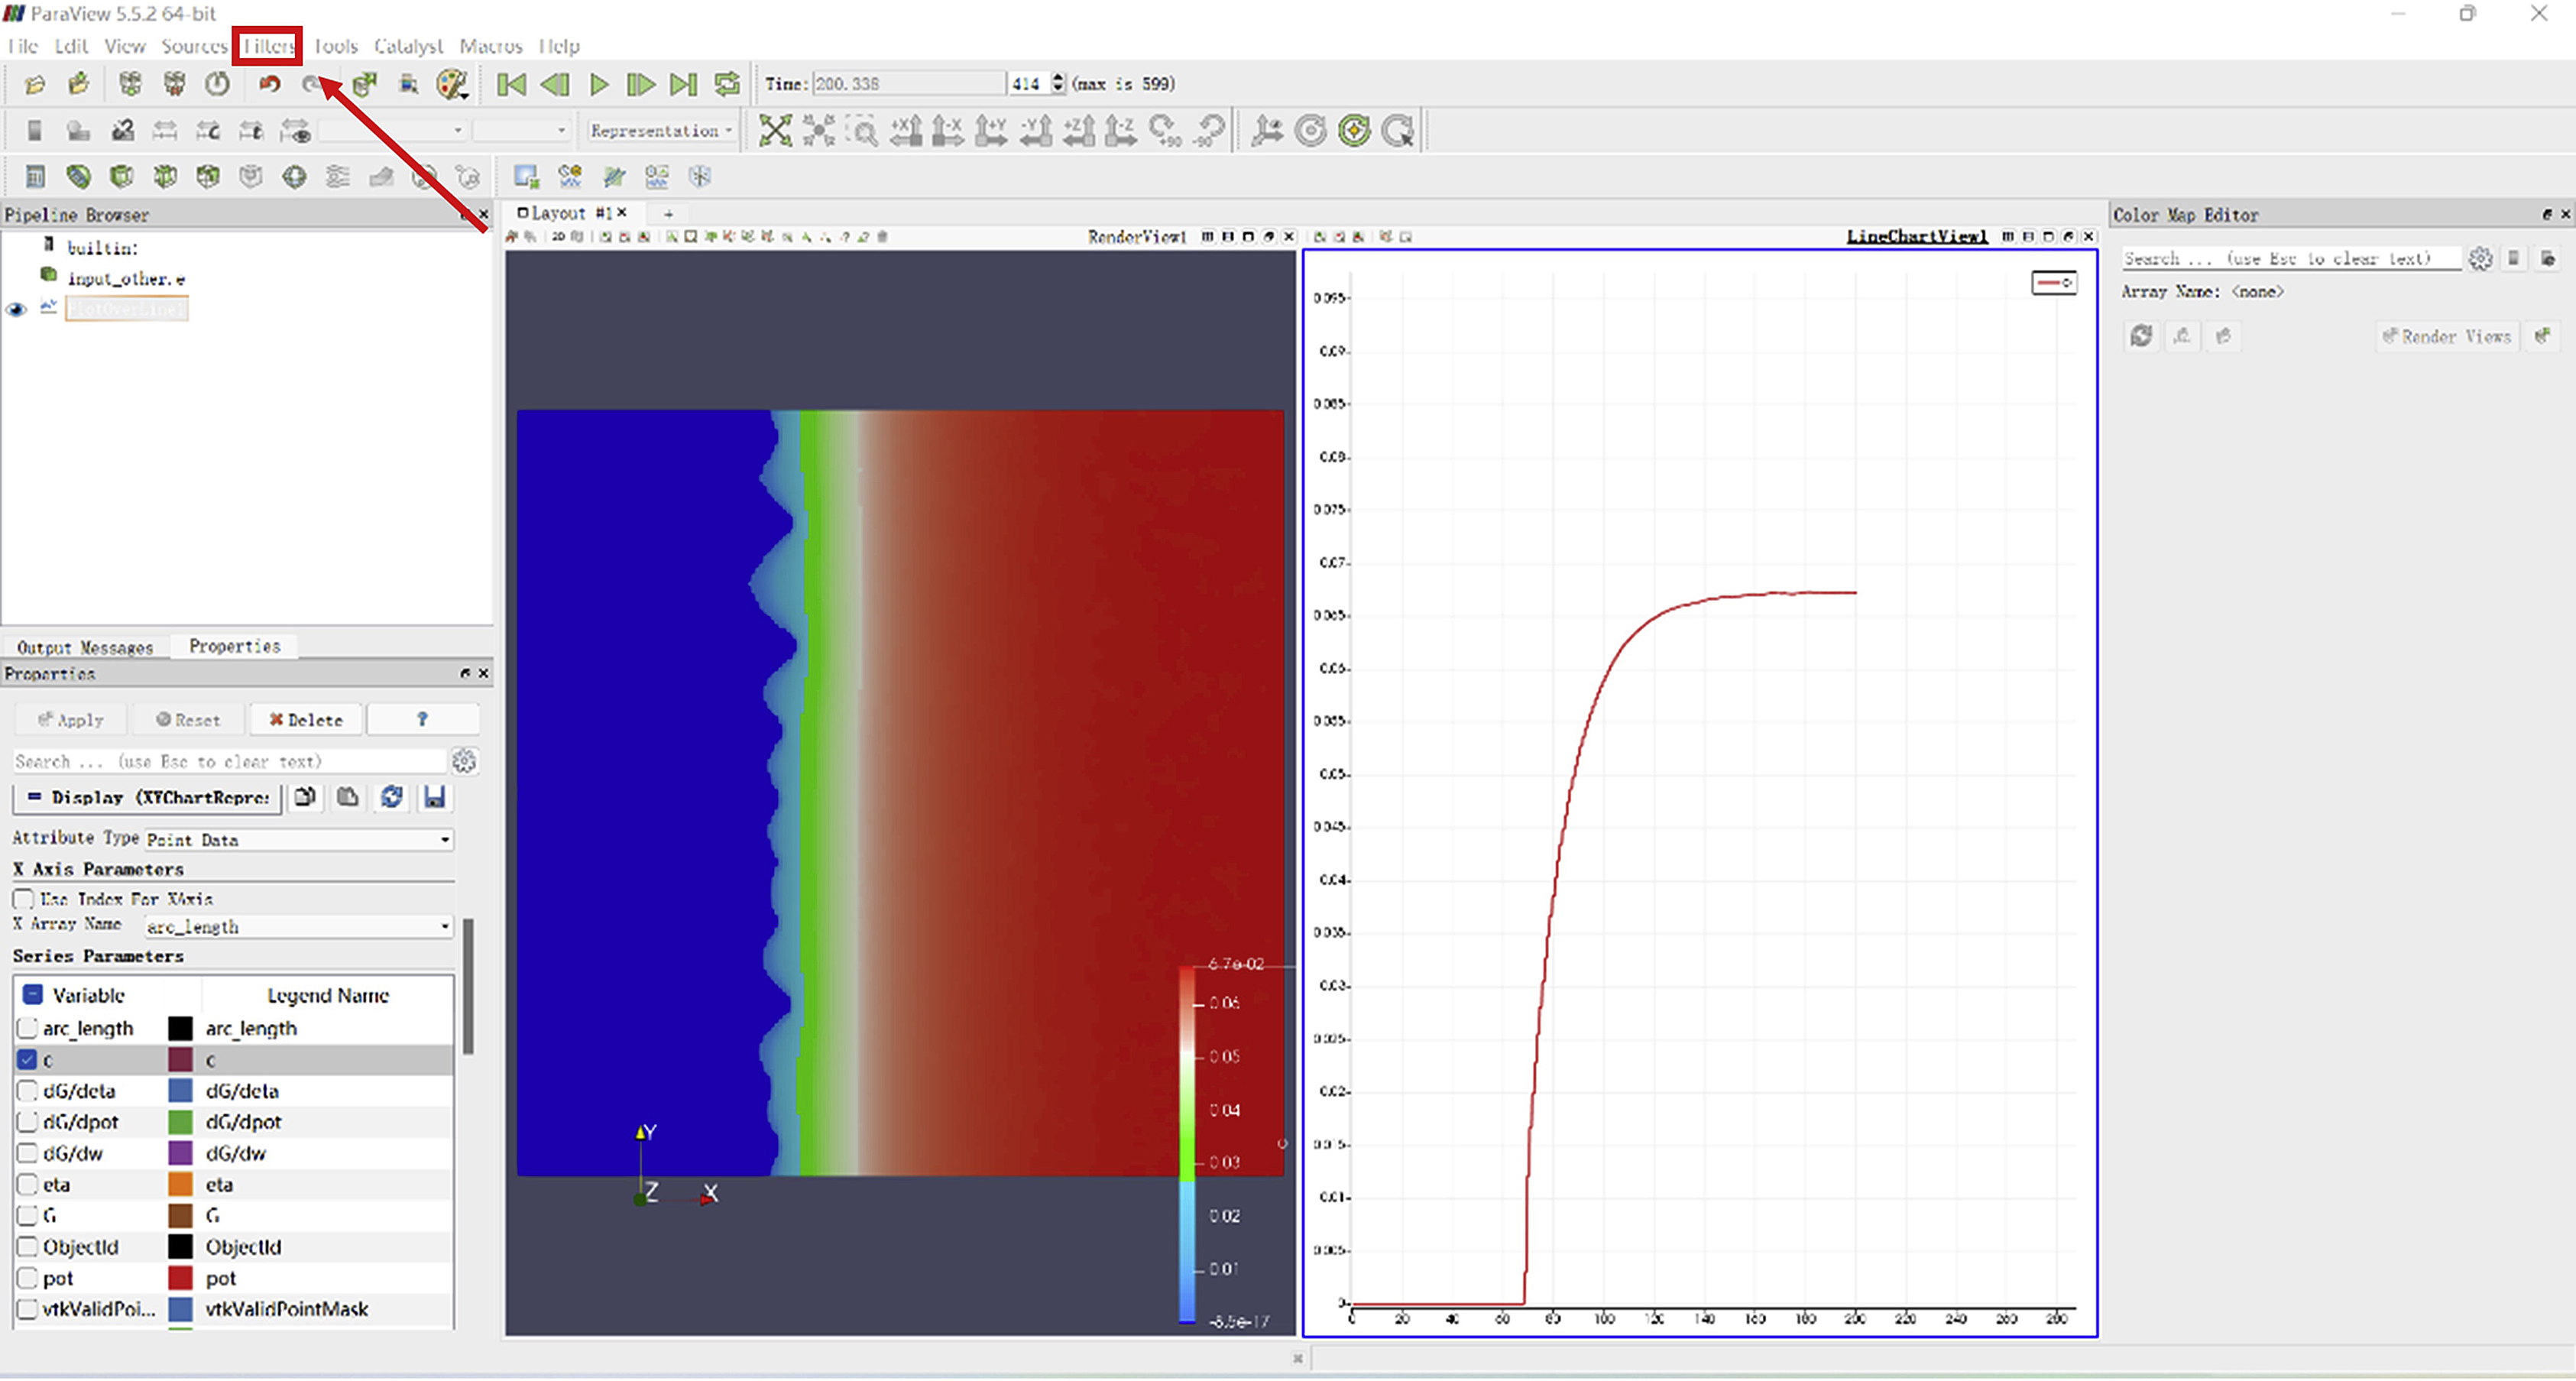
Task: Toggle visibility eye of PlotOverLine
Action: click(x=16, y=310)
